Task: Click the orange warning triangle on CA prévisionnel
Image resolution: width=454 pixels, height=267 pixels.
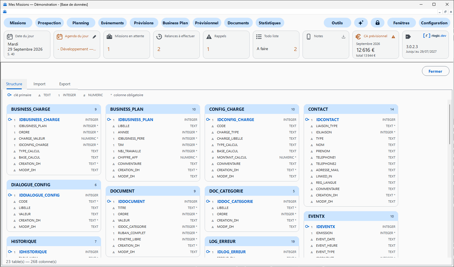Action: tap(393, 37)
